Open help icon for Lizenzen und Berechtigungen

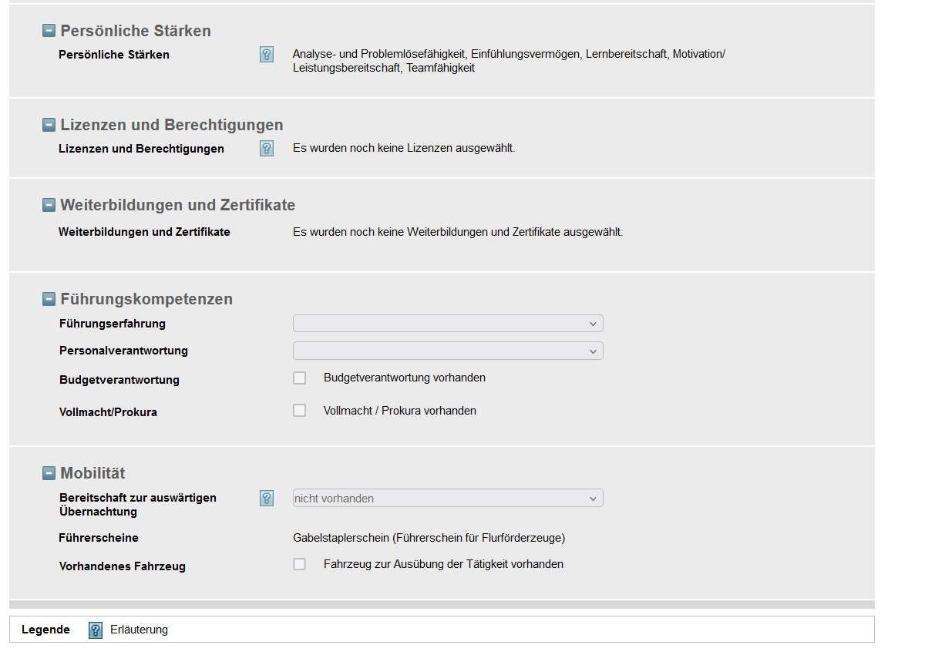267,149
